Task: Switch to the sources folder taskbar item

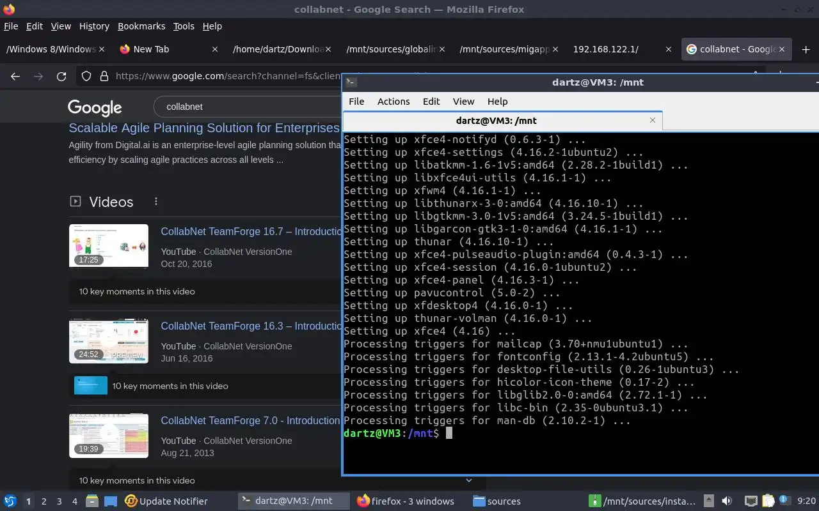Action: pos(497,501)
